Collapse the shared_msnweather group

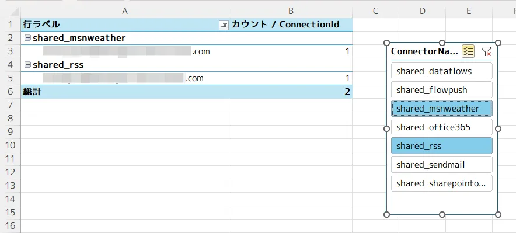coord(28,38)
